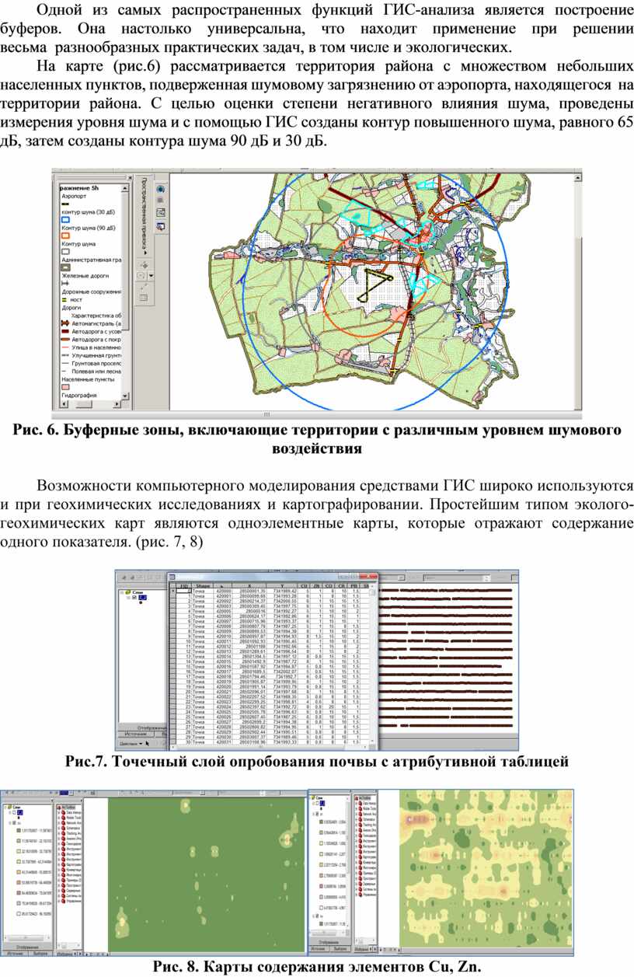
Task: Select the Аэропорт legend entry
Action: click(74, 197)
